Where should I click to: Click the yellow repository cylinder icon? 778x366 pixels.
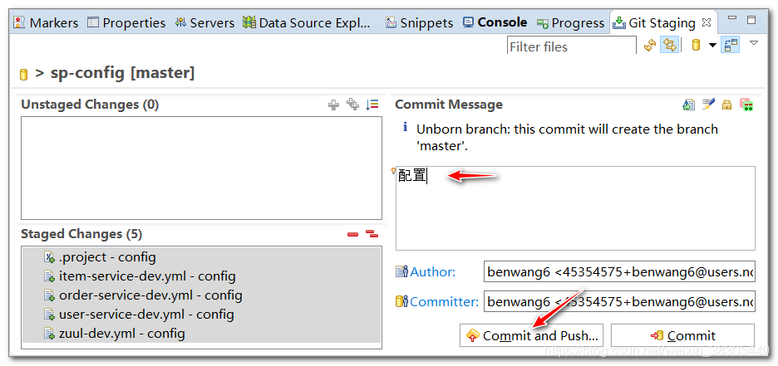pos(697,46)
